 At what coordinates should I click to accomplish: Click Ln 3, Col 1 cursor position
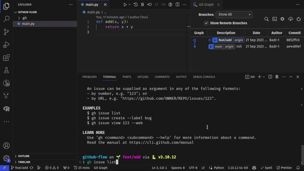[x=160, y=168]
